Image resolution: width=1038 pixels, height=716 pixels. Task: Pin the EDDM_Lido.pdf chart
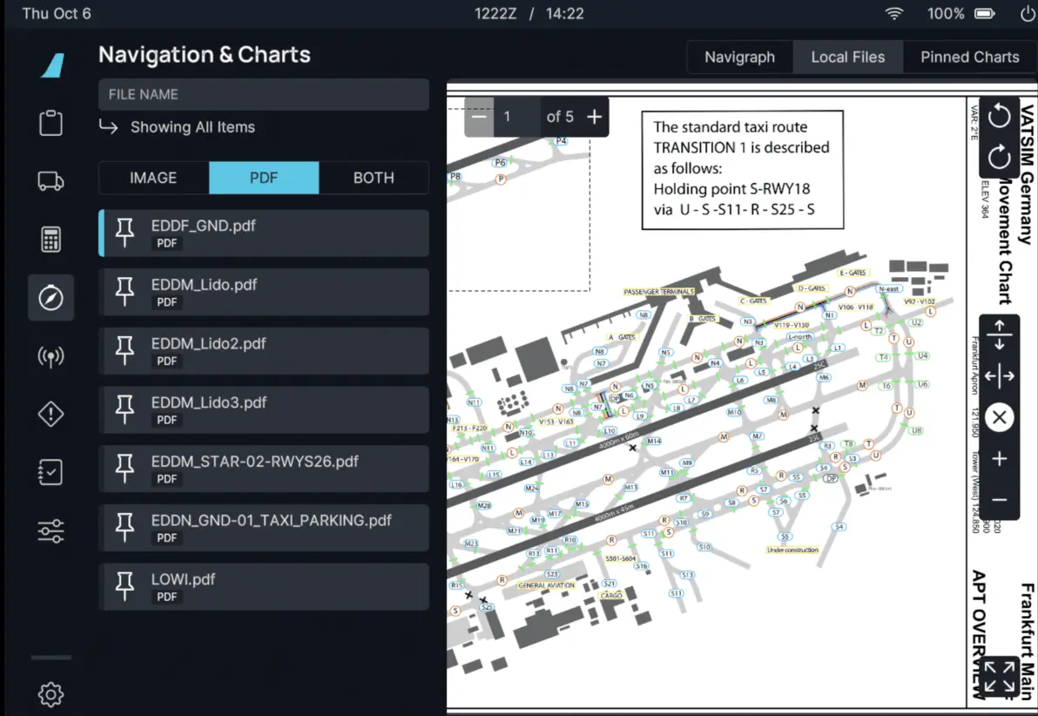pyautogui.click(x=125, y=292)
